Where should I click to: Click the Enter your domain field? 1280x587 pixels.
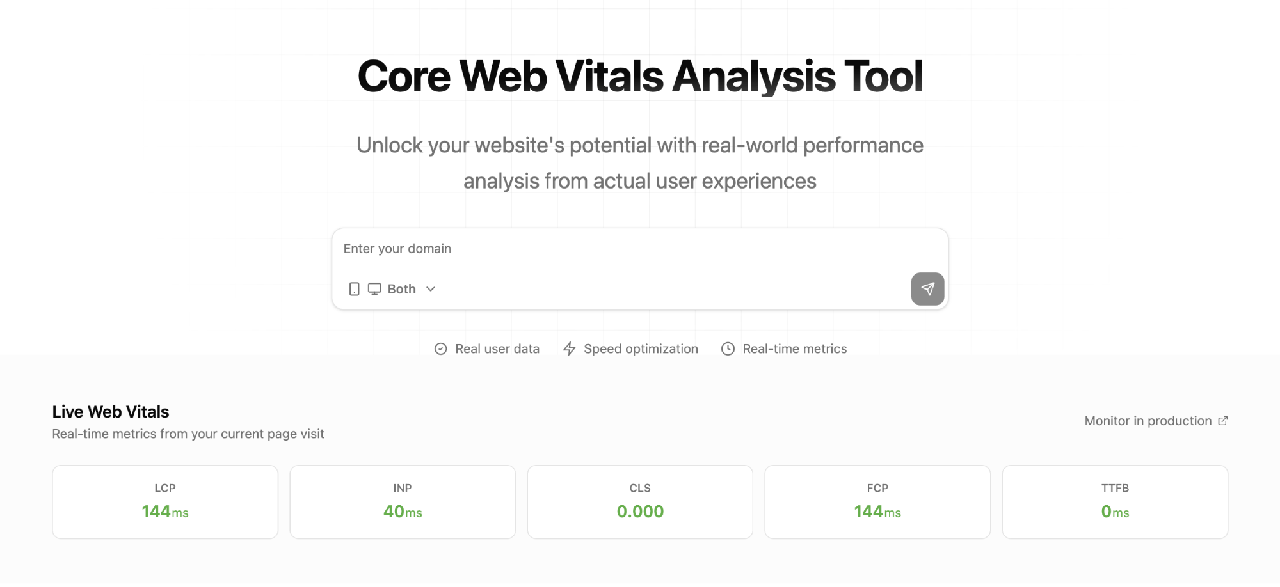640,249
